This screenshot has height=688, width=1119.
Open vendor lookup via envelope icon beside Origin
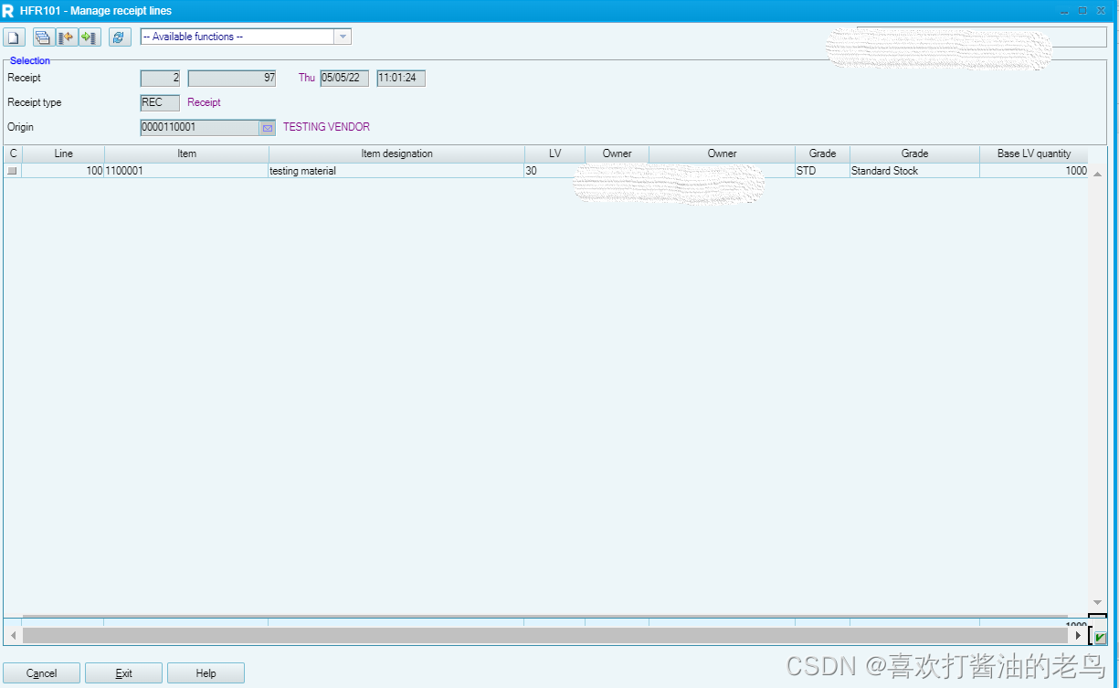[x=266, y=127]
